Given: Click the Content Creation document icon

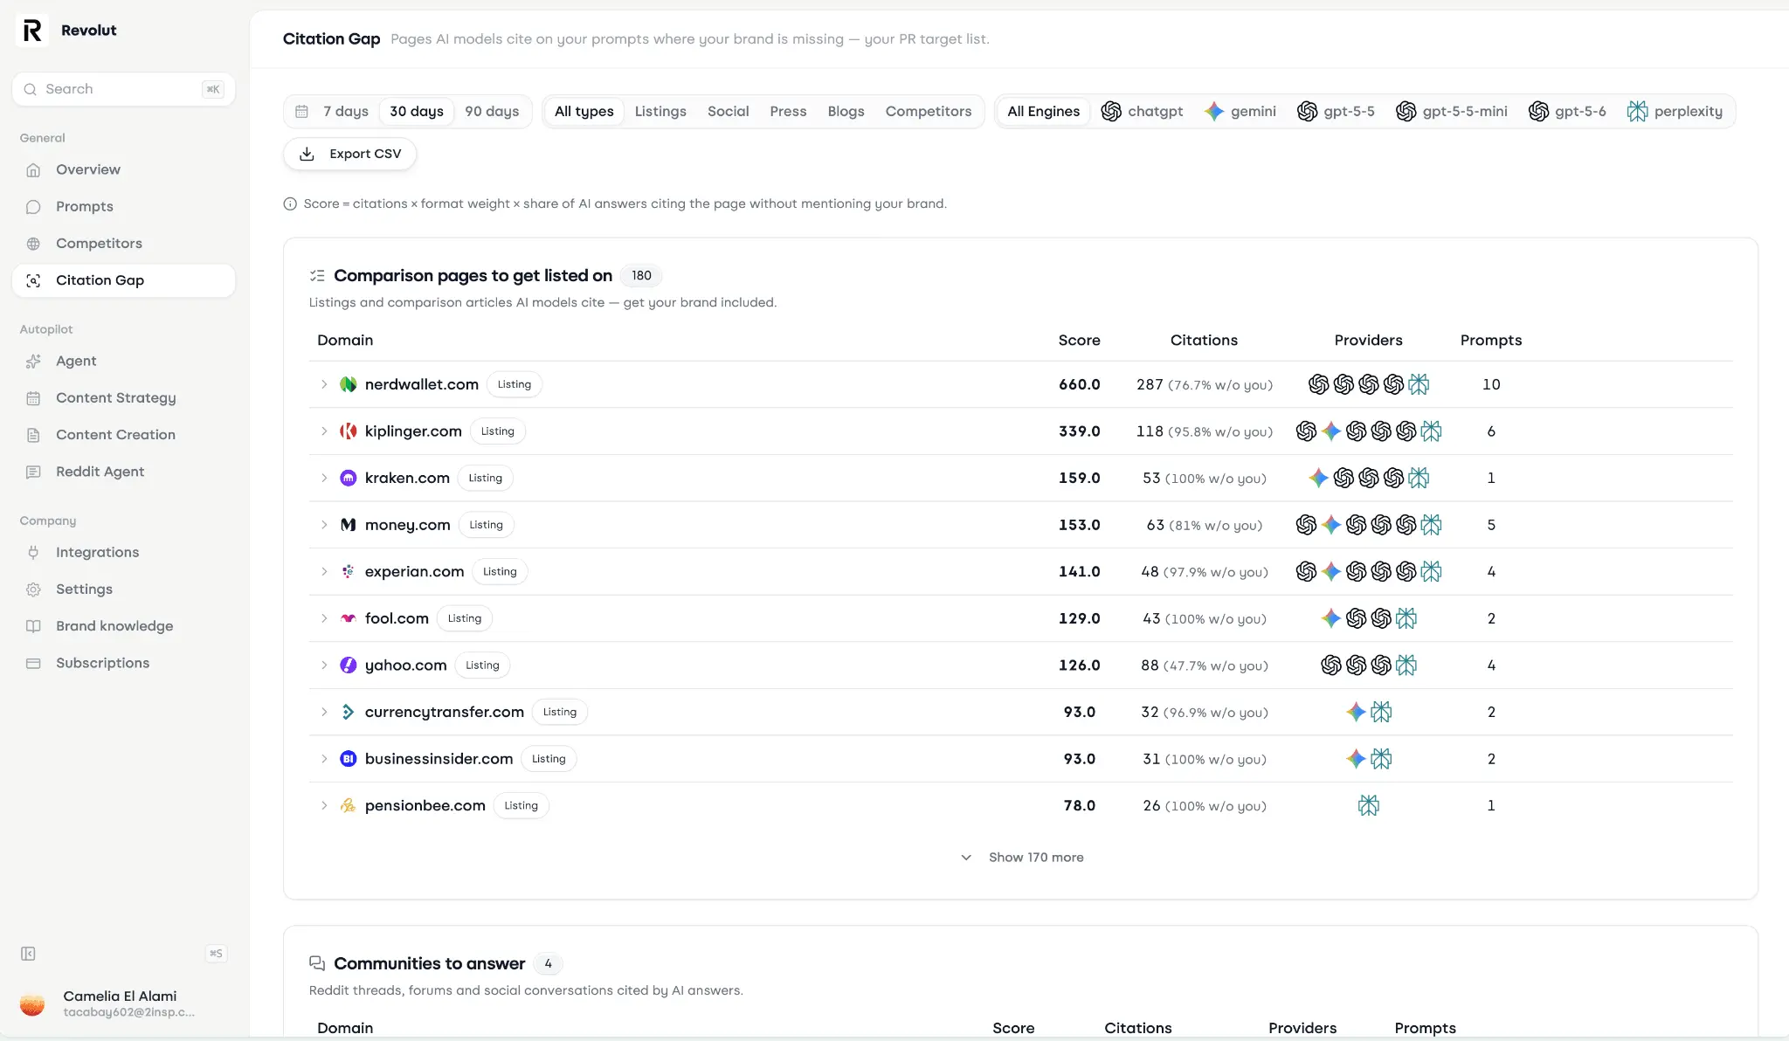Looking at the screenshot, I should point(33,435).
